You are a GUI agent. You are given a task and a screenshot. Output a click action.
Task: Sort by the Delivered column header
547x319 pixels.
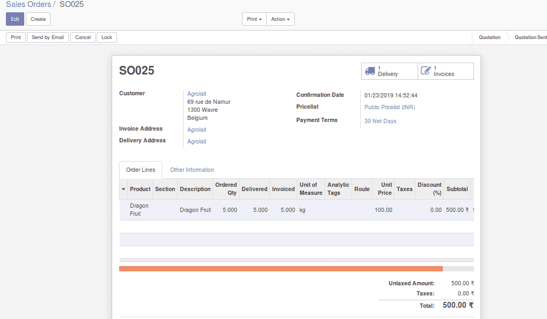pyautogui.click(x=254, y=189)
